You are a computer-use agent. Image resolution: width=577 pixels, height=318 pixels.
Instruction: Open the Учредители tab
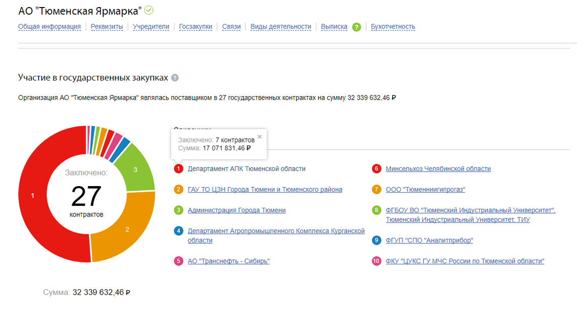[151, 26]
